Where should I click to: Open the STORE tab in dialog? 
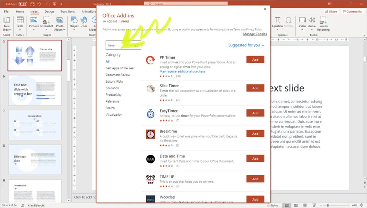click(125, 21)
